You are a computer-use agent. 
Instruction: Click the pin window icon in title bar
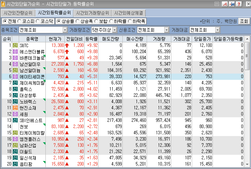232,4
